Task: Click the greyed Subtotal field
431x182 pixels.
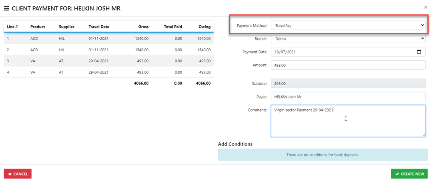Action: [347, 84]
